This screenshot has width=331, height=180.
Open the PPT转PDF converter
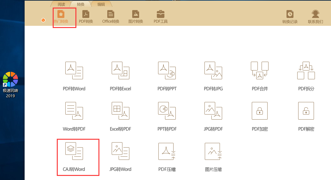[x=167, y=116]
